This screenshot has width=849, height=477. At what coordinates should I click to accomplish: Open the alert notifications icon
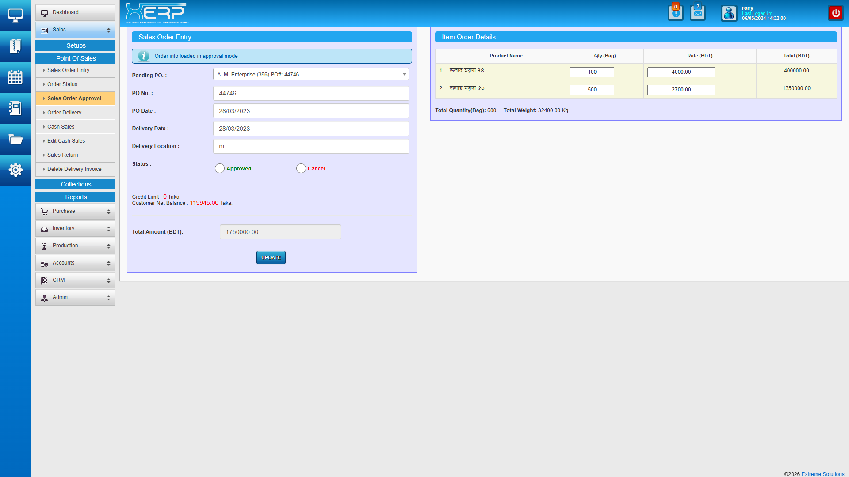tap(675, 13)
